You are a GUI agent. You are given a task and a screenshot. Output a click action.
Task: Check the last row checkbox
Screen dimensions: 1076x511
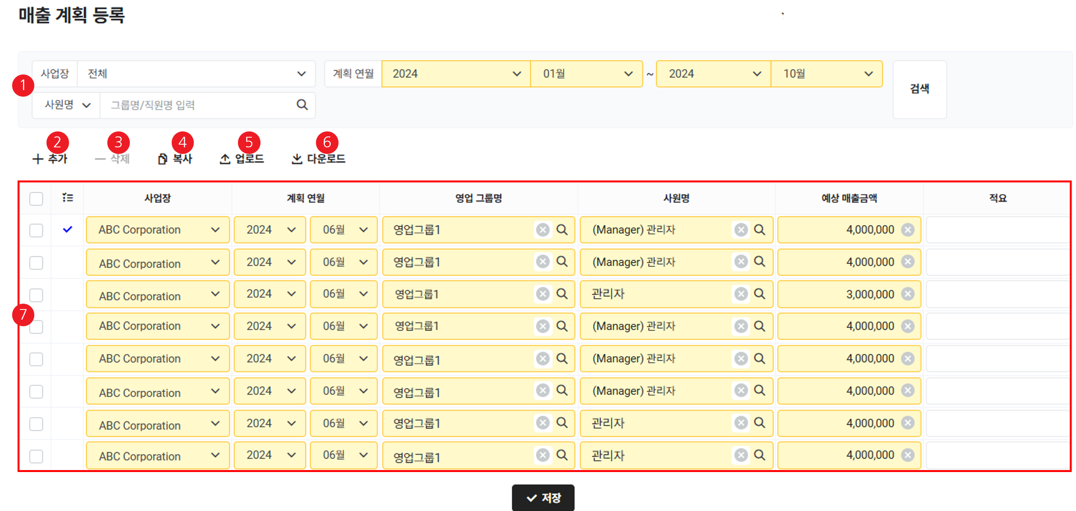point(36,456)
